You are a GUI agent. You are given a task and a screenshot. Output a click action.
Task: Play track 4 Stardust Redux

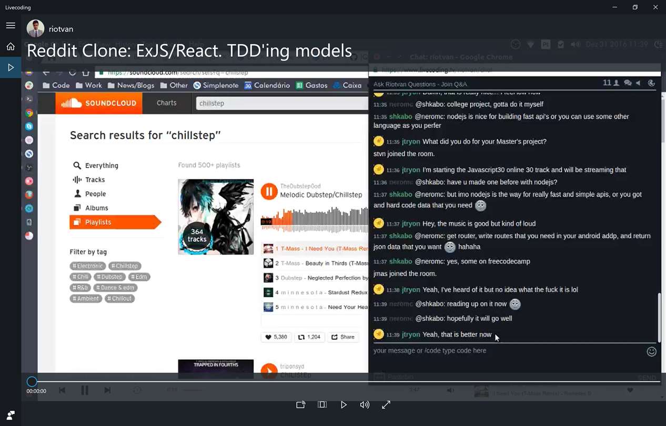click(315, 292)
